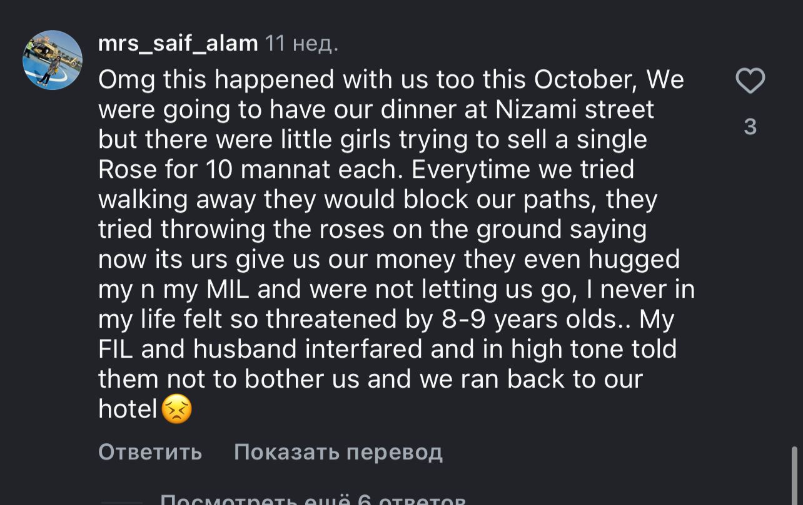This screenshot has height=505, width=803.
Task: Like the comment with the heart icon
Action: pos(750,81)
